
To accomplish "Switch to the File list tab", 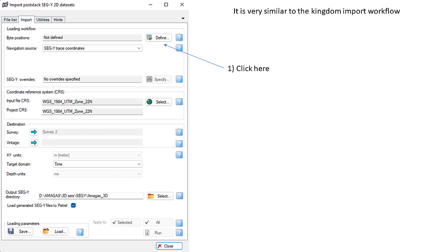I will coord(10,20).
